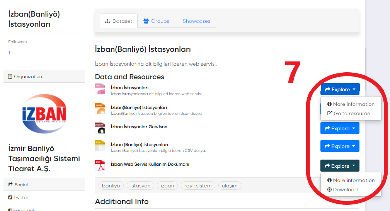Click the GeoJSON resource icon

pos(100,128)
